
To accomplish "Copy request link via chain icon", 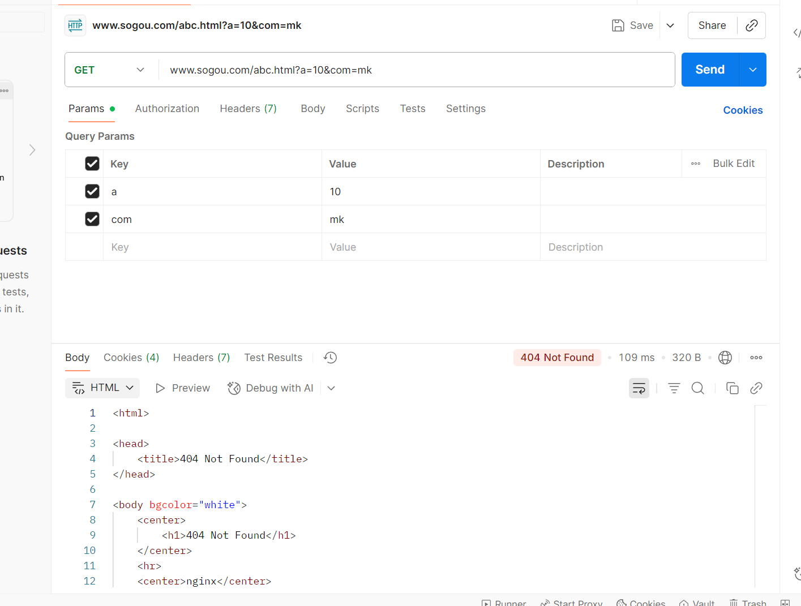I will click(752, 25).
